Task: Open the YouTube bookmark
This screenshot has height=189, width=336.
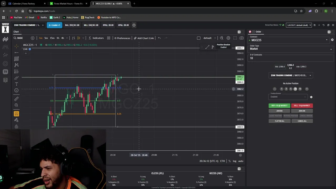Action: point(16,18)
